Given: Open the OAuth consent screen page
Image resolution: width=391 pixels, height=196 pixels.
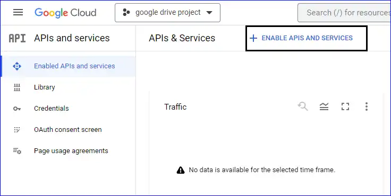Looking at the screenshot, I should click(68, 130).
